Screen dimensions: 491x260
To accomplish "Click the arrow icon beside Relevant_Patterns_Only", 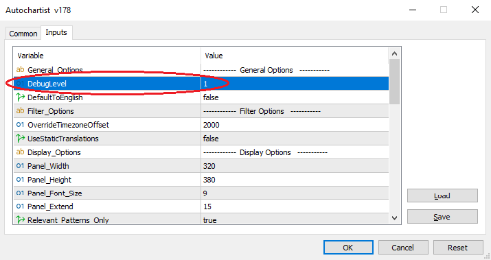I will coord(21,220).
